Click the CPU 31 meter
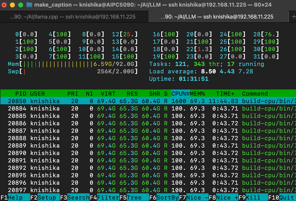Image resolution: width=296 pixels, height=201 pixels. point(266,57)
